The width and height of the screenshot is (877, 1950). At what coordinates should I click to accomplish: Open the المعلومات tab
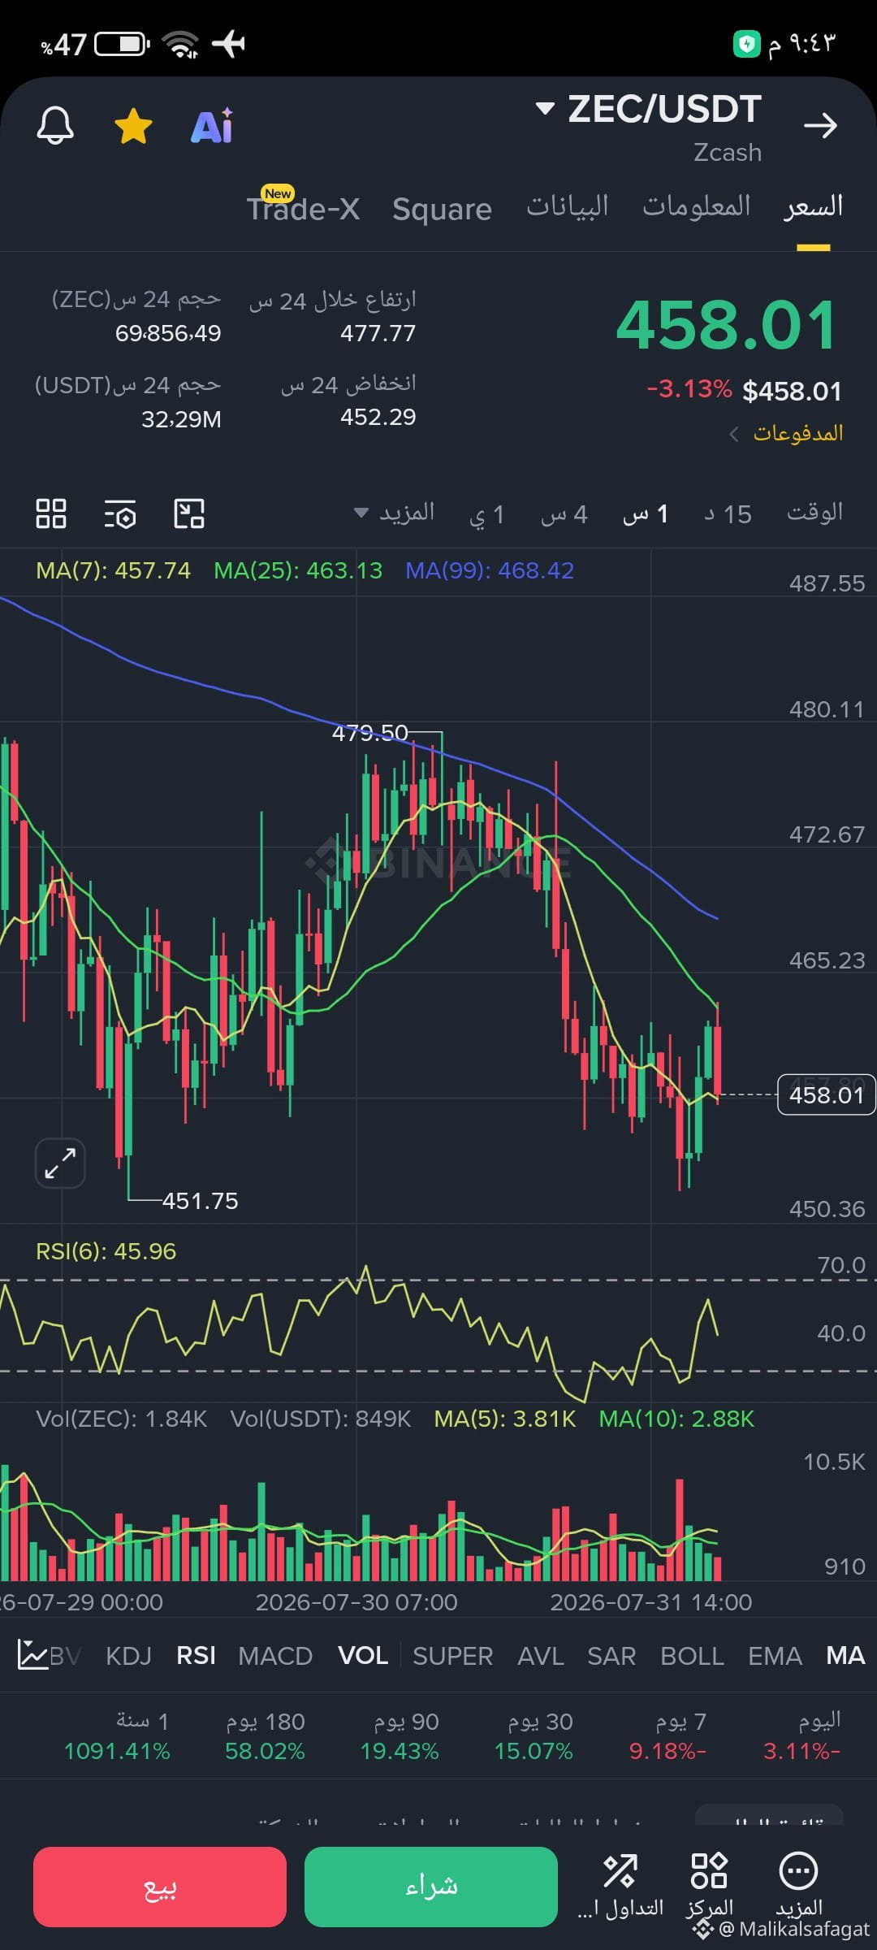[696, 206]
